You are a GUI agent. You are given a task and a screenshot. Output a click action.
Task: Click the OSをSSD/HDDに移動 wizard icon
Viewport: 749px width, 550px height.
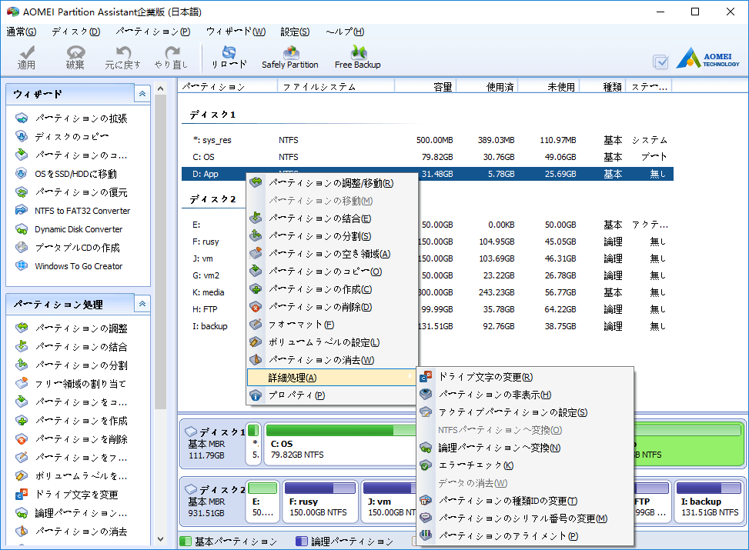22,173
